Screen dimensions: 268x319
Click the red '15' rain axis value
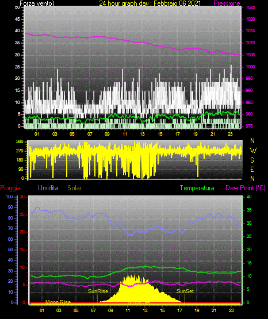click(22, 249)
